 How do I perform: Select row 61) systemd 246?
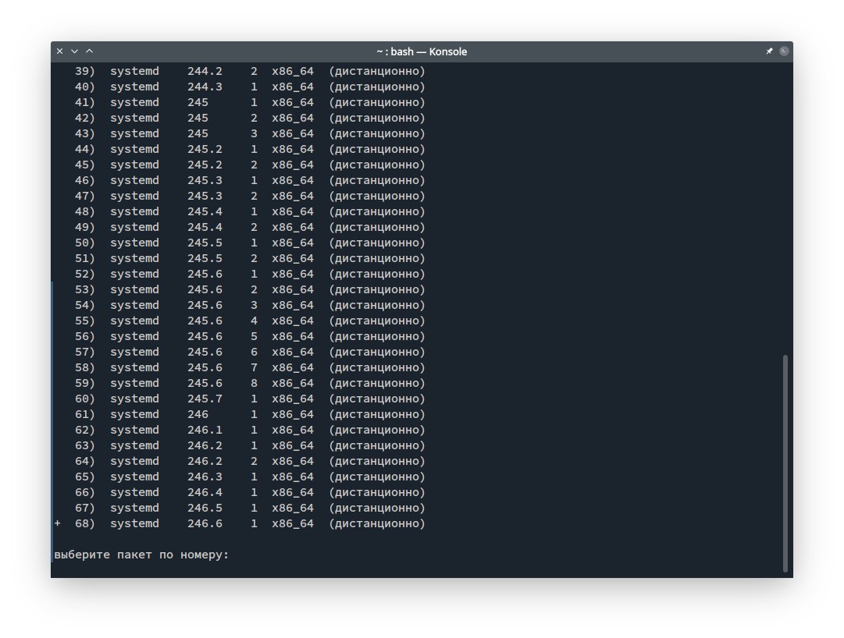250,414
